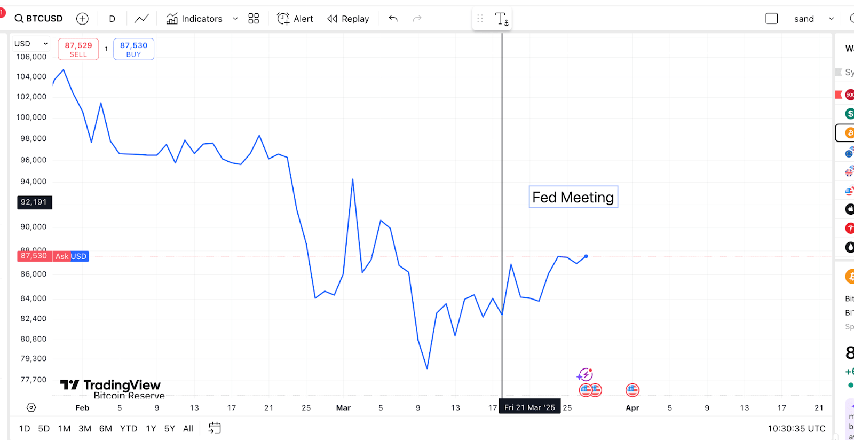Switch to the 1D timeframe tab
Image resolution: width=854 pixels, height=440 pixels.
[24, 428]
